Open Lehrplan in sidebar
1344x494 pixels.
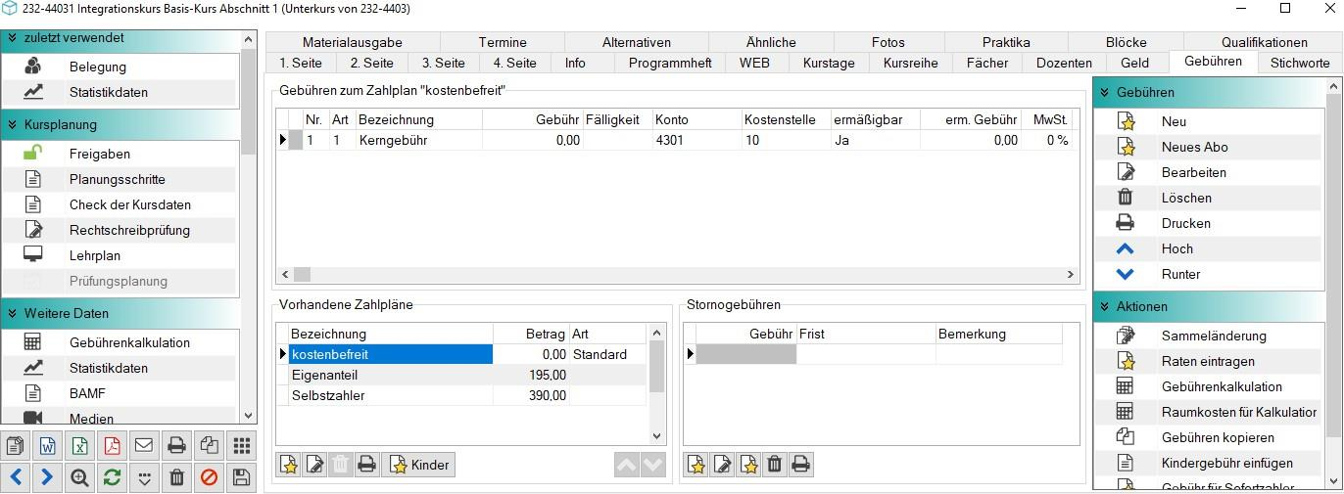[x=120, y=255]
